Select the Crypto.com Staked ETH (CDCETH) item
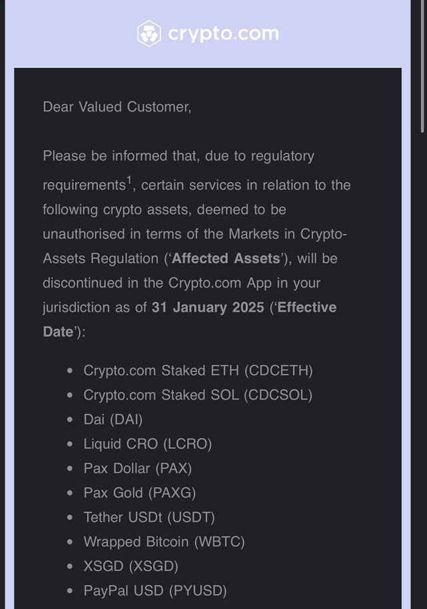 tap(198, 370)
